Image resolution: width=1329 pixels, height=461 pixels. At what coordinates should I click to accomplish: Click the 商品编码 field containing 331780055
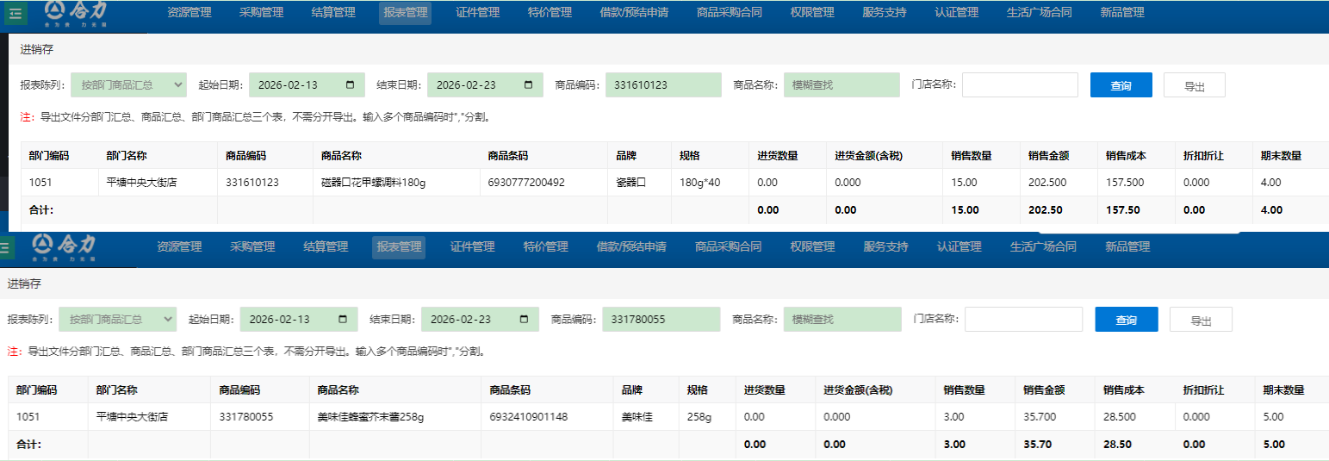[661, 320]
